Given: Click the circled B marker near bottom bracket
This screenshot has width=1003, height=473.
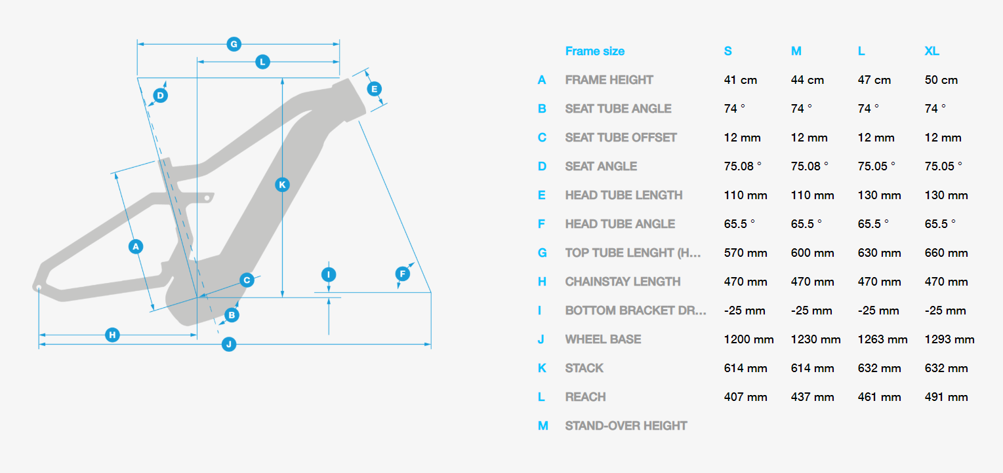Looking at the screenshot, I should click(231, 315).
